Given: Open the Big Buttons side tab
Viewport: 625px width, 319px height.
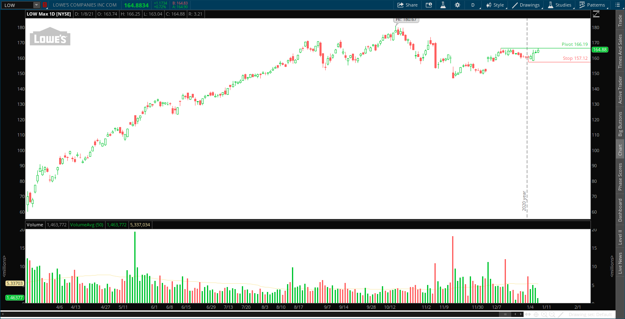Looking at the screenshot, I should (x=620, y=124).
